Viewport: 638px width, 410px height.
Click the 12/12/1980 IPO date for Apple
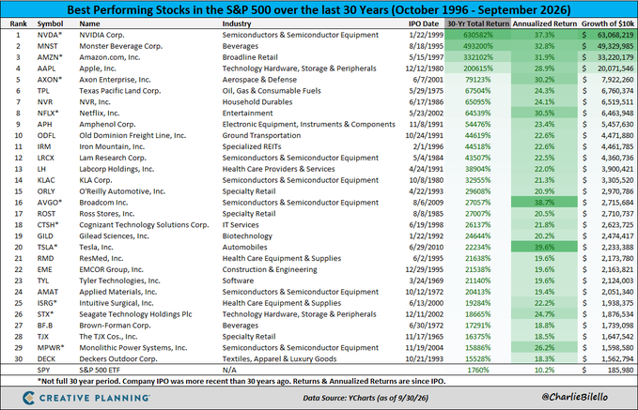click(425, 68)
